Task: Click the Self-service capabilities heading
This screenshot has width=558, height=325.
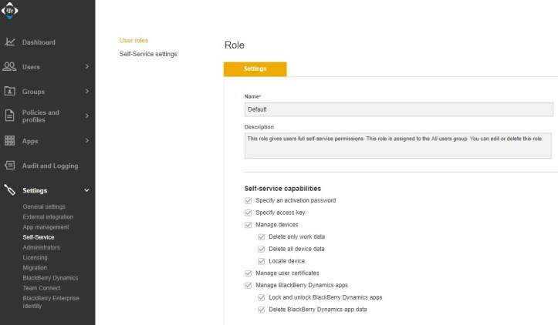Action: (x=282, y=189)
